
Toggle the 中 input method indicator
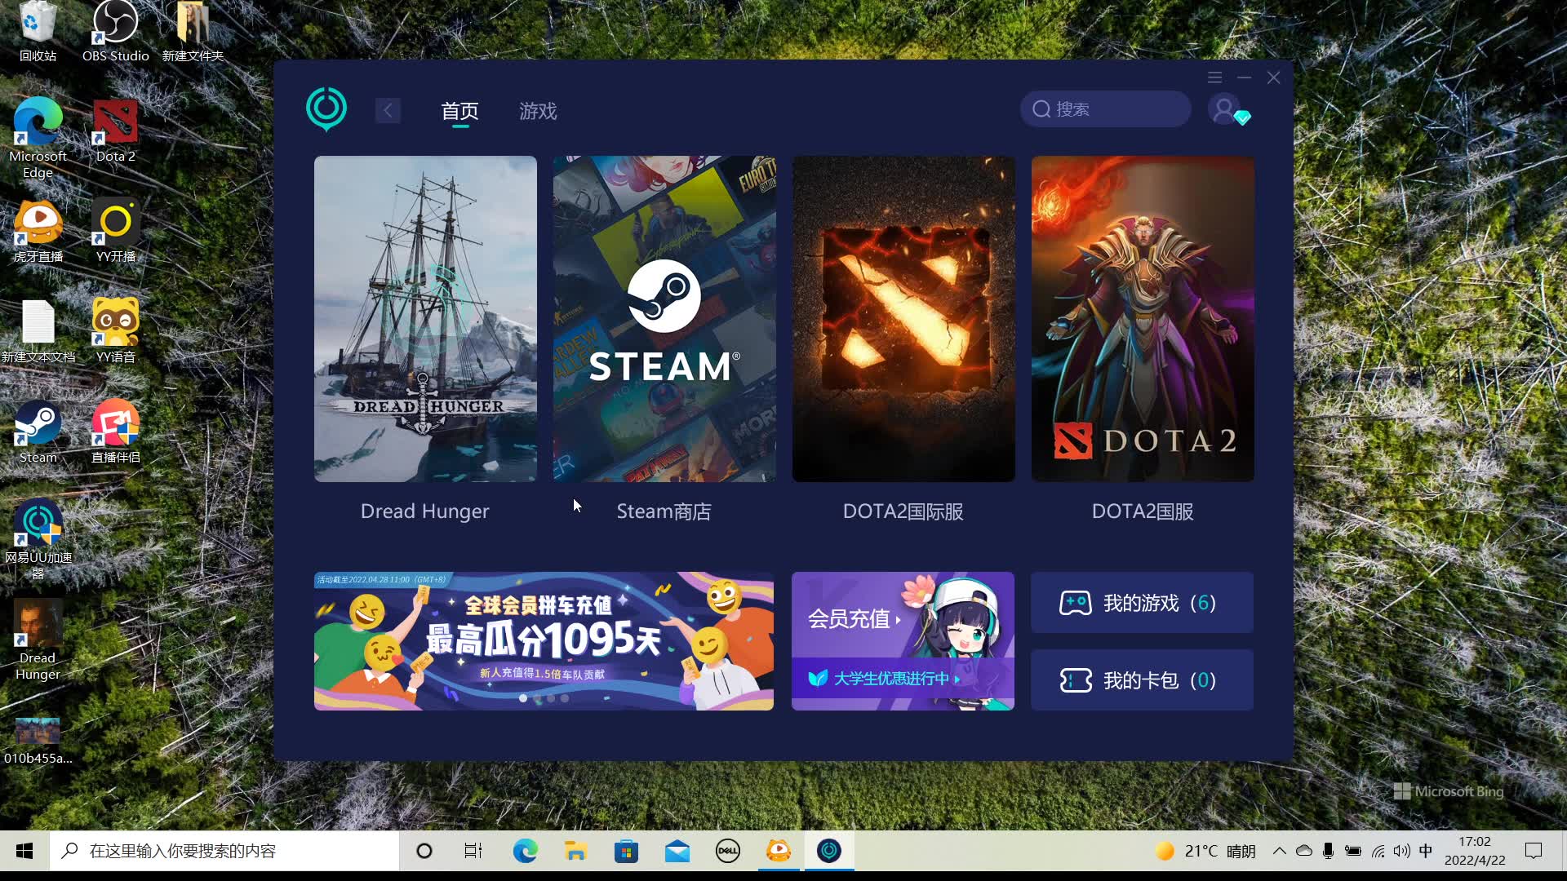pos(1426,851)
